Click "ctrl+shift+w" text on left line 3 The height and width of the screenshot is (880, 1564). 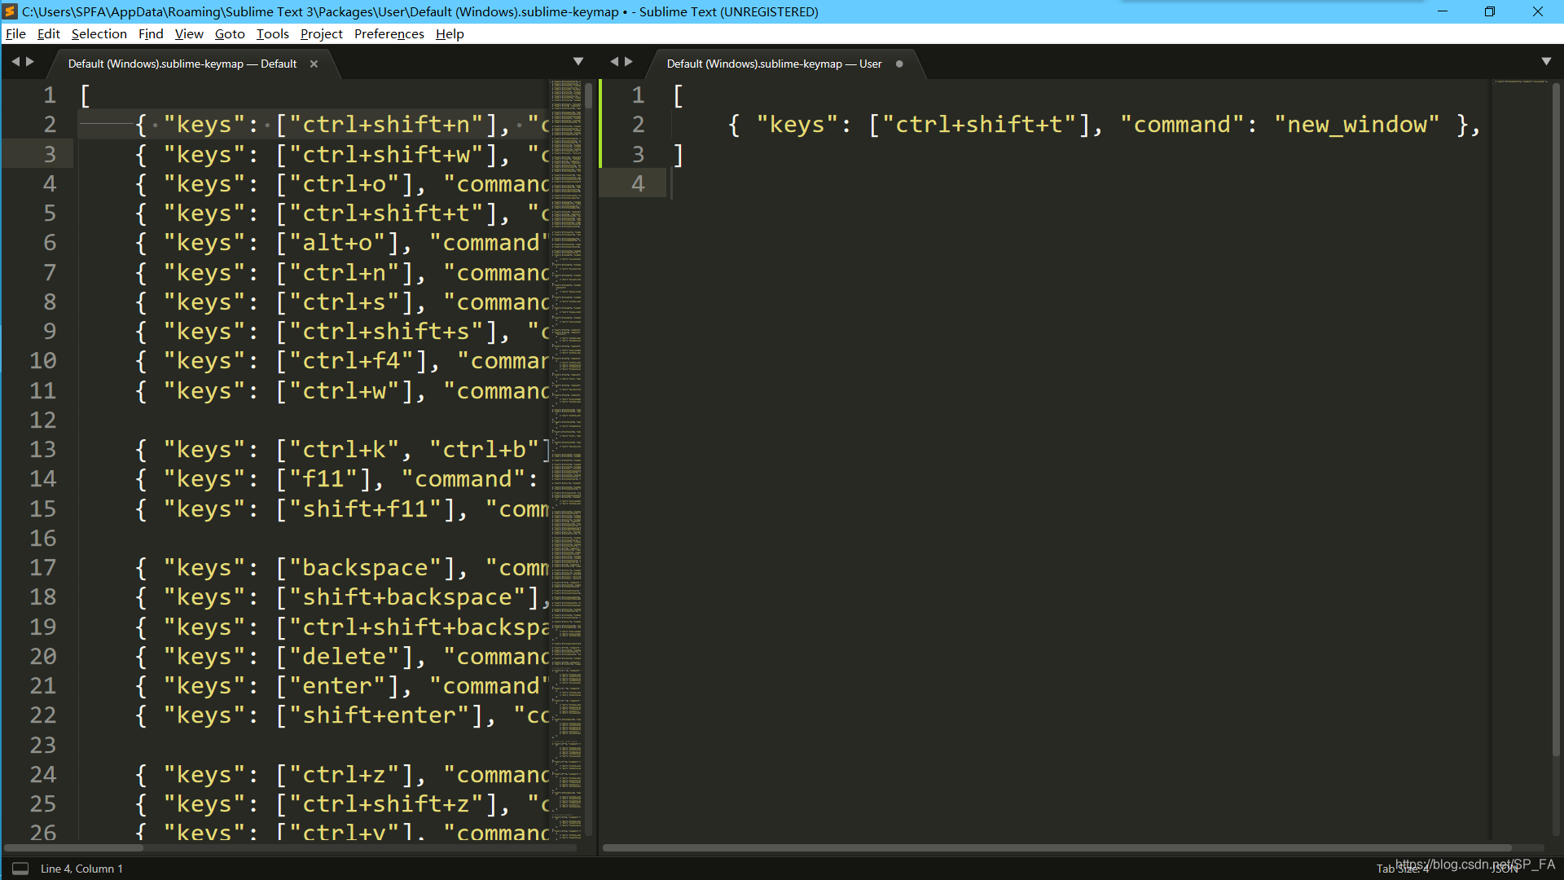[x=386, y=154]
